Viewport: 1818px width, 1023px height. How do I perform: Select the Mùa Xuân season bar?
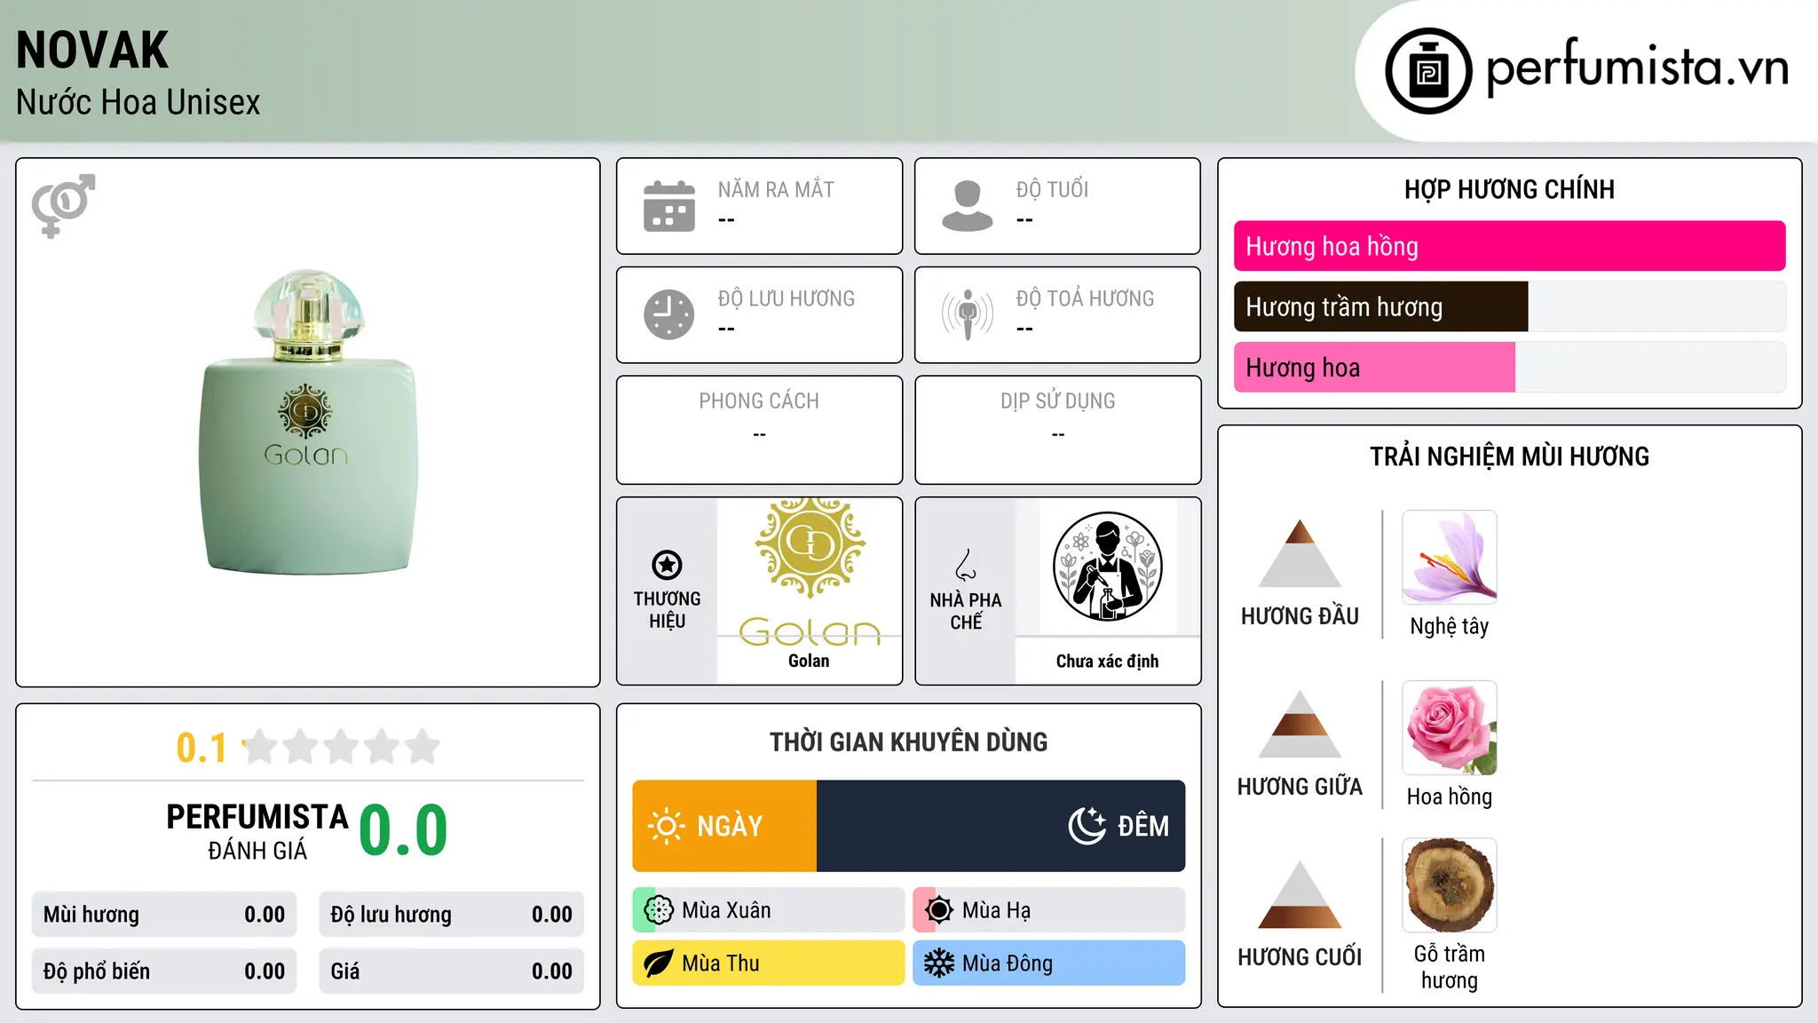point(769,910)
